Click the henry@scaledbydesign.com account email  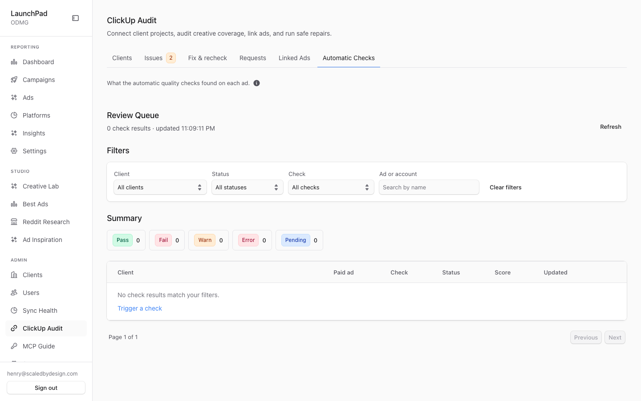42,374
